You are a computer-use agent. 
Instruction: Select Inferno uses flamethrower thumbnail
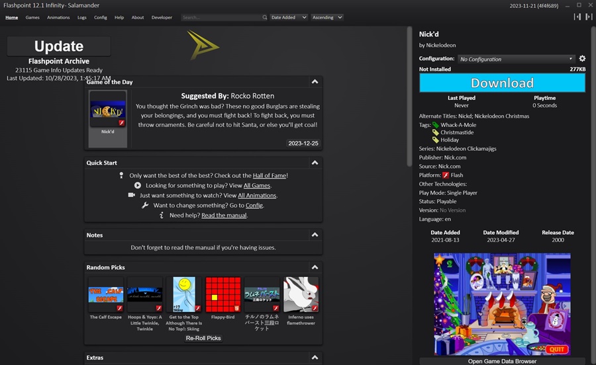[301, 294]
